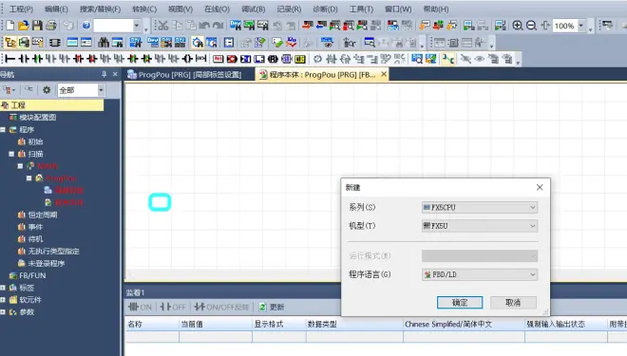Collapse the 程序 tree node
The height and width of the screenshot is (356, 627).
pos(3,129)
